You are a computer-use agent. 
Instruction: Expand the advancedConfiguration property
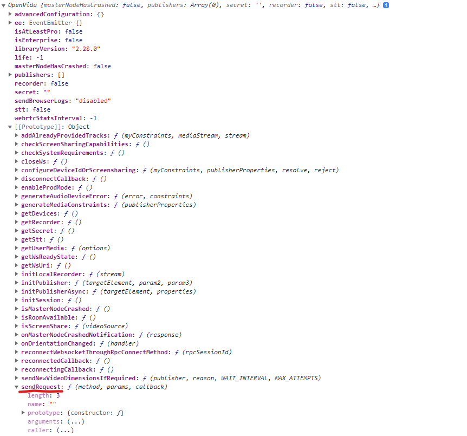pyautogui.click(x=10, y=14)
